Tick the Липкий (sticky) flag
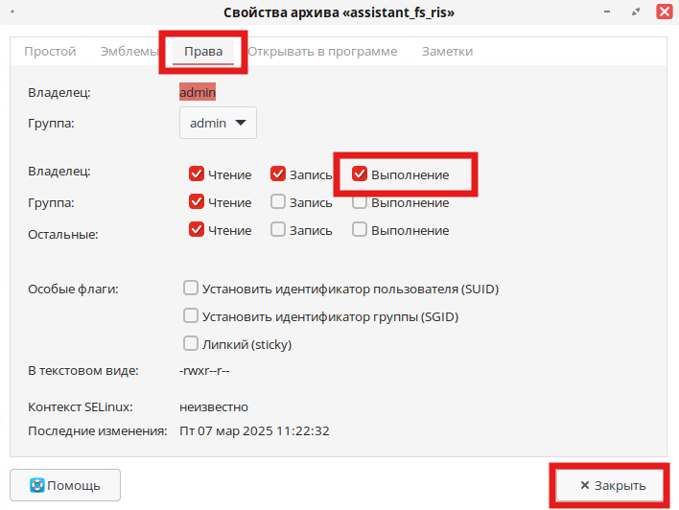The width and height of the screenshot is (679, 510). (x=191, y=343)
